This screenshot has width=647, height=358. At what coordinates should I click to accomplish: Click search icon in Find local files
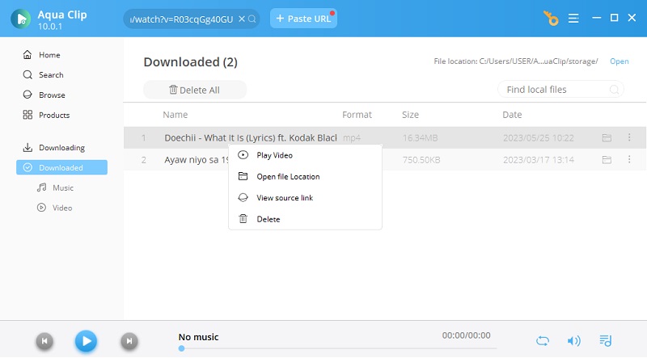(x=614, y=90)
